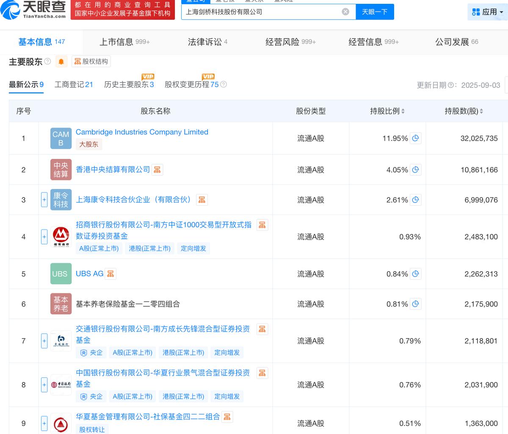Click equity icon next to 上海康令科技合伙企业

[x=202, y=200]
